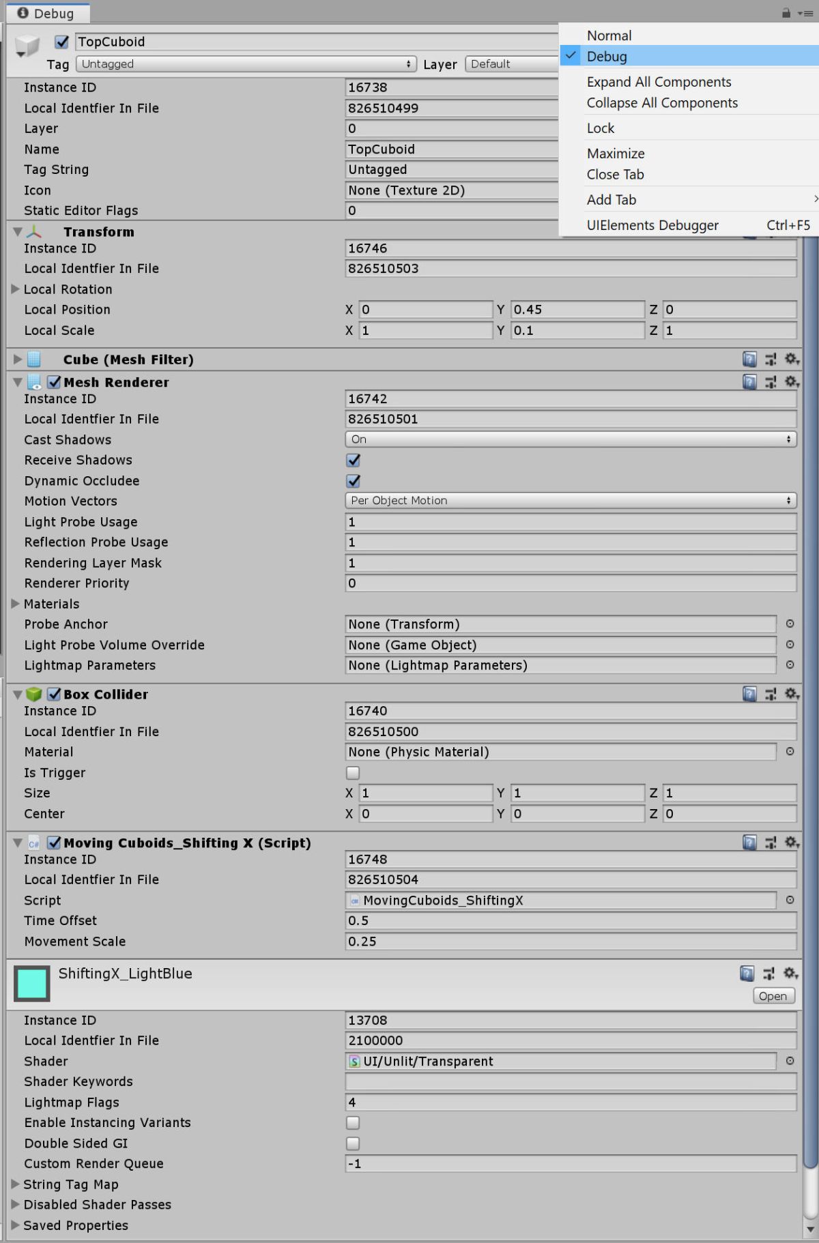Click the TopCuboid name field at top
This screenshot has width=819, height=1243.
(317, 42)
